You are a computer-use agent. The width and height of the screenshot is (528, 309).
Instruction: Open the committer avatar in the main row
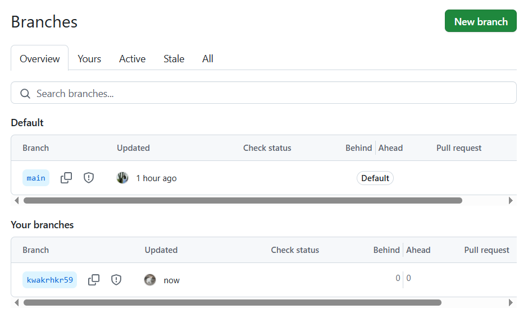click(122, 178)
